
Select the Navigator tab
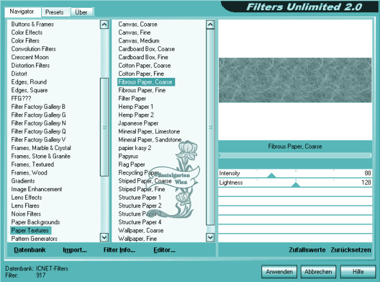pyautogui.click(x=22, y=12)
